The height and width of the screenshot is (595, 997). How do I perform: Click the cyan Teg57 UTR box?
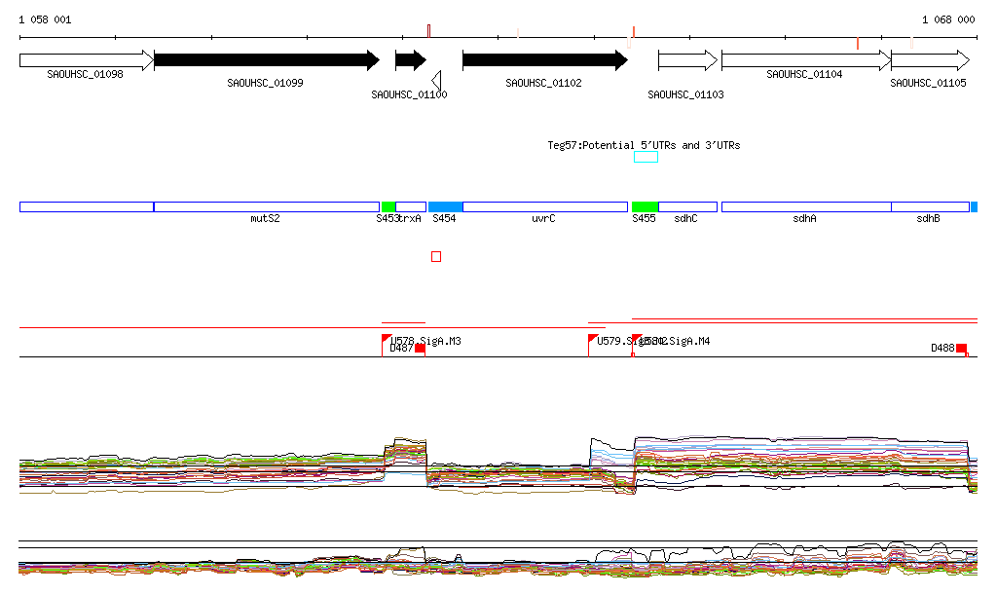[646, 157]
